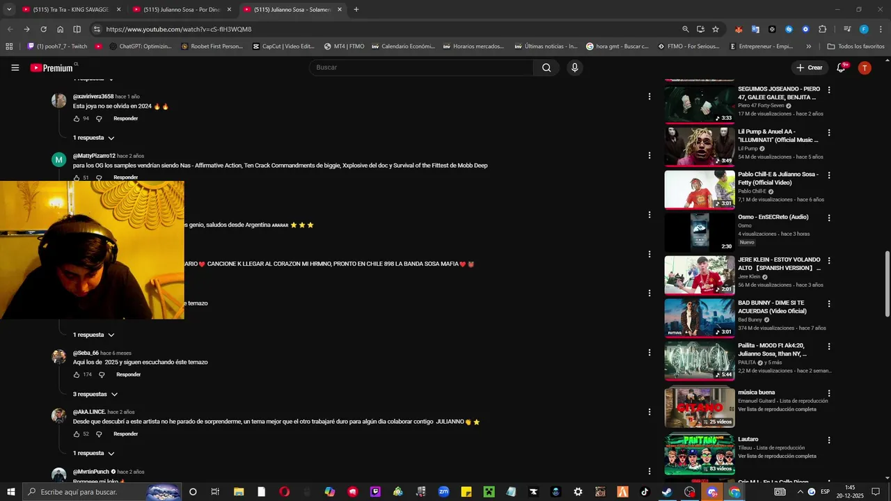Focus the YouTube Buscar search field

[x=421, y=67]
